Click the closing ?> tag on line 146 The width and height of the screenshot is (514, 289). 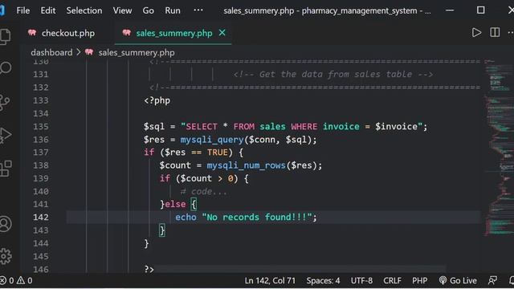pyautogui.click(x=149, y=269)
